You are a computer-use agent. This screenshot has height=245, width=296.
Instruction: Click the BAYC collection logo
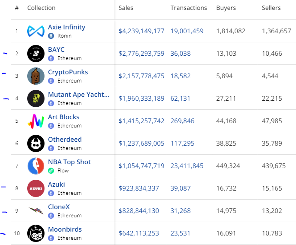(36, 54)
